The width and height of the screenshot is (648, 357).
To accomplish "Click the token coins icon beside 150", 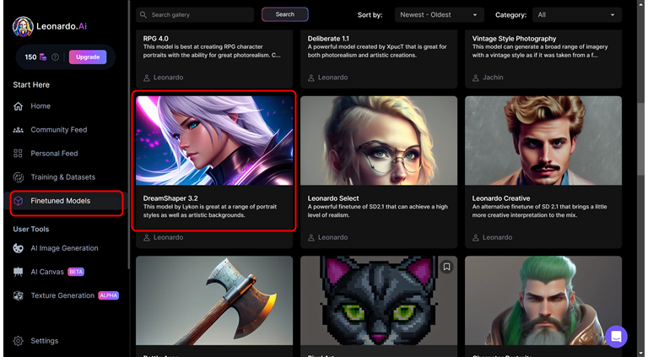I will coord(43,57).
